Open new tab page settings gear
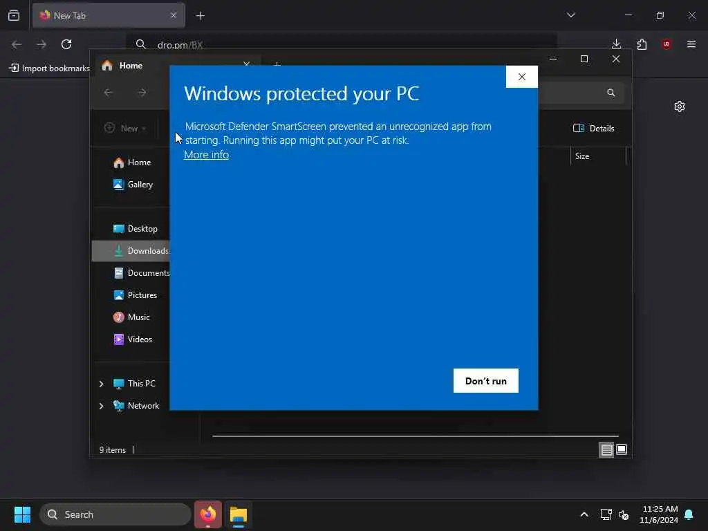Viewport: 708px width, 531px height. coord(679,106)
